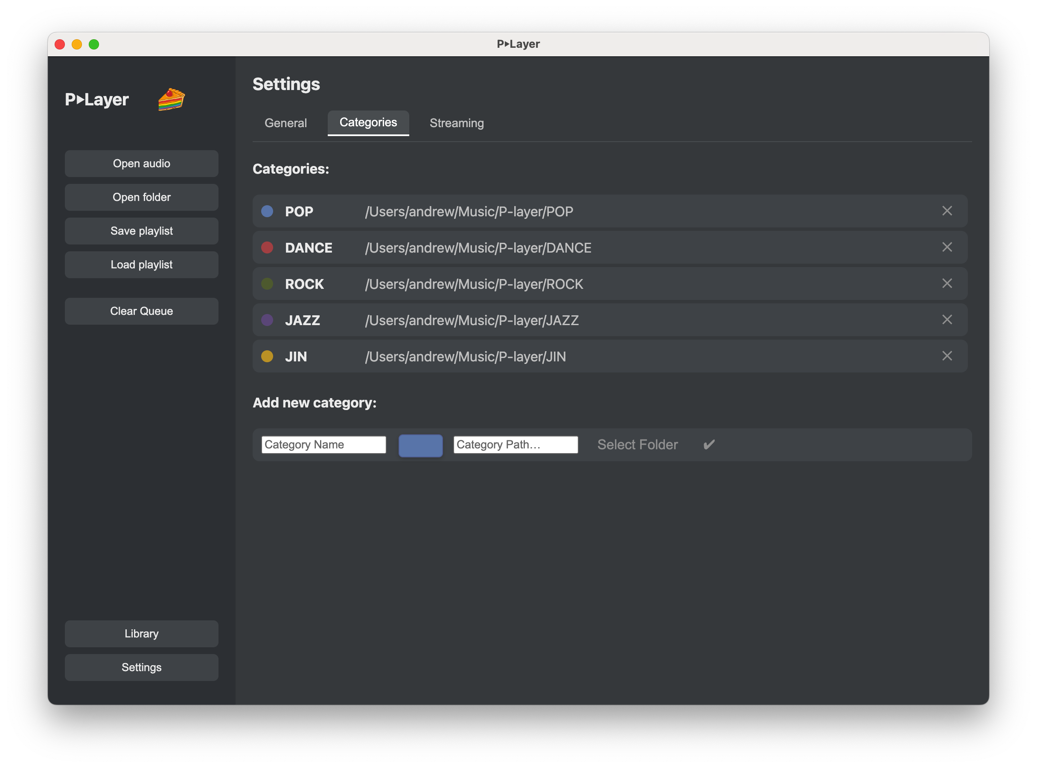This screenshot has width=1037, height=768.
Task: Click the checkmark to confirm new category
Action: point(709,445)
